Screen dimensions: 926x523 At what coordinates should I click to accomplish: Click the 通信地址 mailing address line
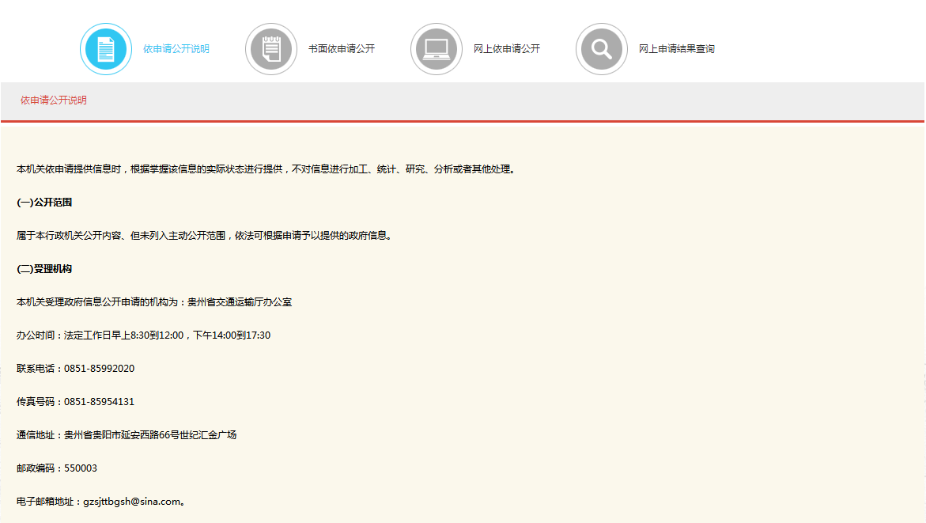[x=127, y=435]
